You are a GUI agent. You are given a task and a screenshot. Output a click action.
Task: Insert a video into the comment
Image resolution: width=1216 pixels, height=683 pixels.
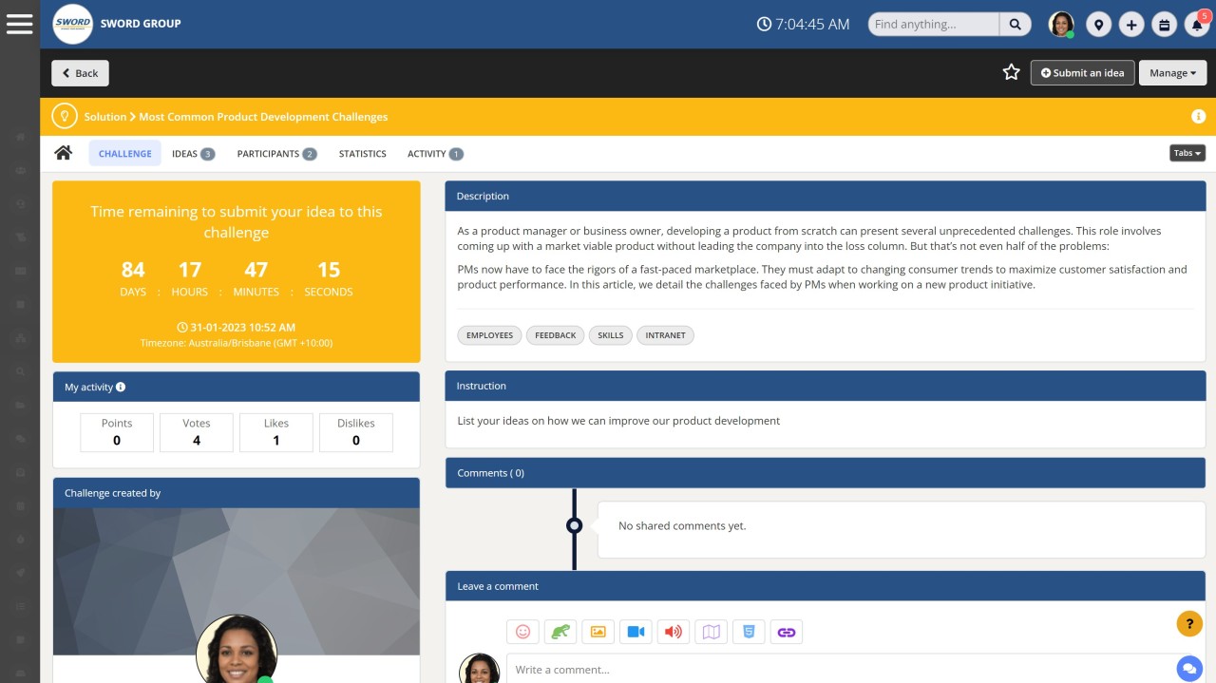636,631
